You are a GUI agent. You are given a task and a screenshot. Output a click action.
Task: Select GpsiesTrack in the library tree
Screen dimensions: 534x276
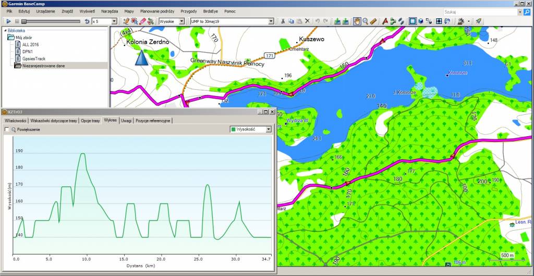click(x=33, y=59)
